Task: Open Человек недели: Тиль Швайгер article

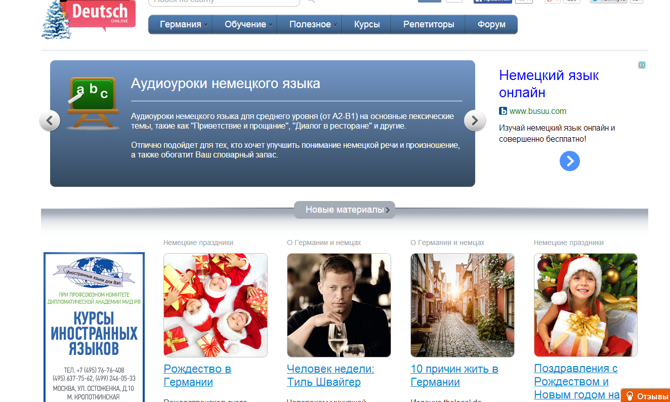Action: pos(330,375)
